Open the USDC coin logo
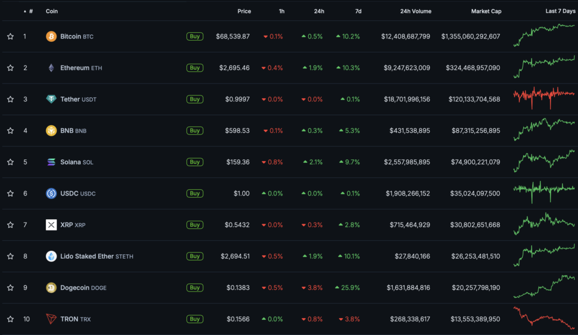Screen dimensions: 578x335 51,193
